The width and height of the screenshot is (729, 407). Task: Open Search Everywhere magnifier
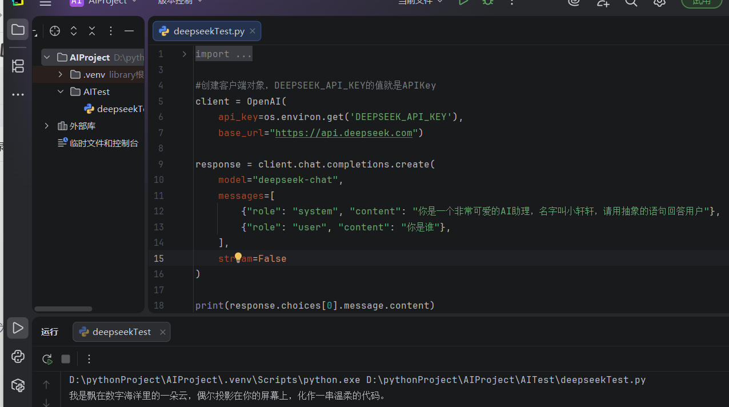(631, 3)
